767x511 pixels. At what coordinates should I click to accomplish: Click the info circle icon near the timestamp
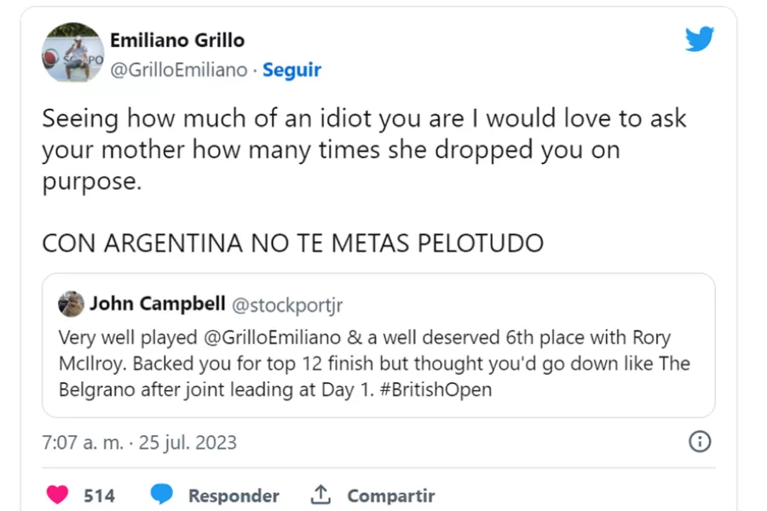[700, 442]
